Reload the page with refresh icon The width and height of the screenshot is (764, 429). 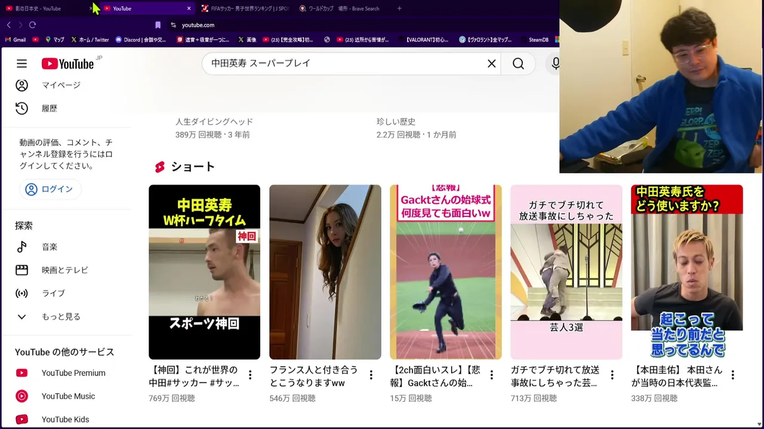32,25
